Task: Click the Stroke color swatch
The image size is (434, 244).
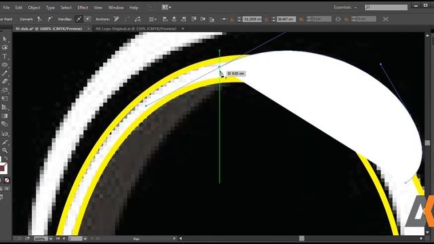Action: pos(3,168)
